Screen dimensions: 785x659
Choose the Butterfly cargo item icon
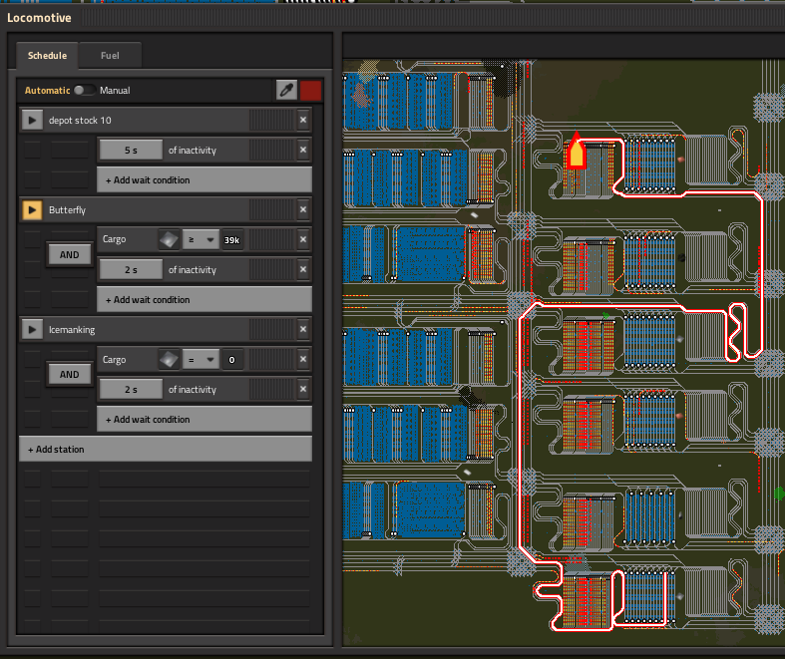click(169, 239)
